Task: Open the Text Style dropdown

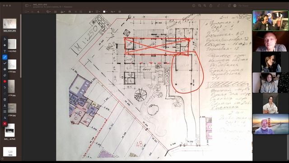Action: tap(112, 12)
